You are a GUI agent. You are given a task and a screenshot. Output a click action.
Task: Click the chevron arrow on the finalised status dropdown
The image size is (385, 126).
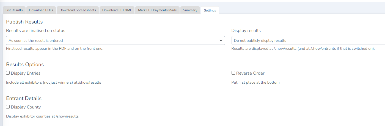click(x=221, y=40)
